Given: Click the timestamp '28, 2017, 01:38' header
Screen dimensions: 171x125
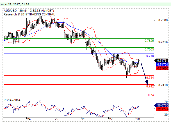Looking at the screenshot, I should (x=19, y=4).
